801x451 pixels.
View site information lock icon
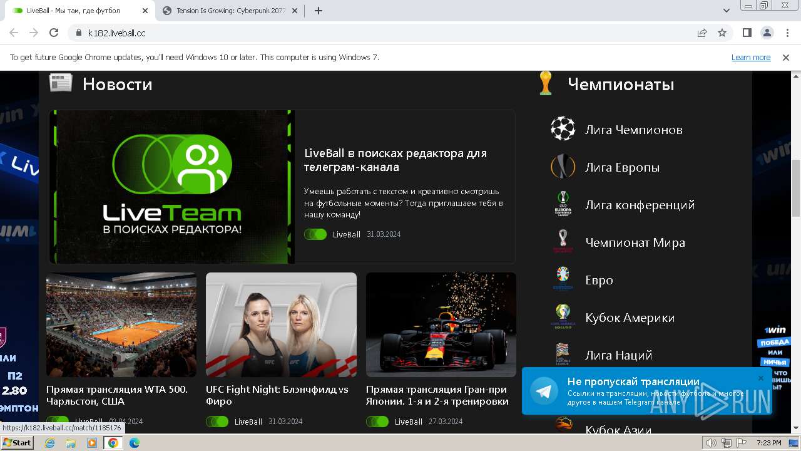tap(78, 33)
